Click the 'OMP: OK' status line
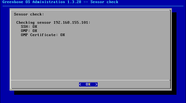Screen dimensions: 186x103 pos(29,31)
